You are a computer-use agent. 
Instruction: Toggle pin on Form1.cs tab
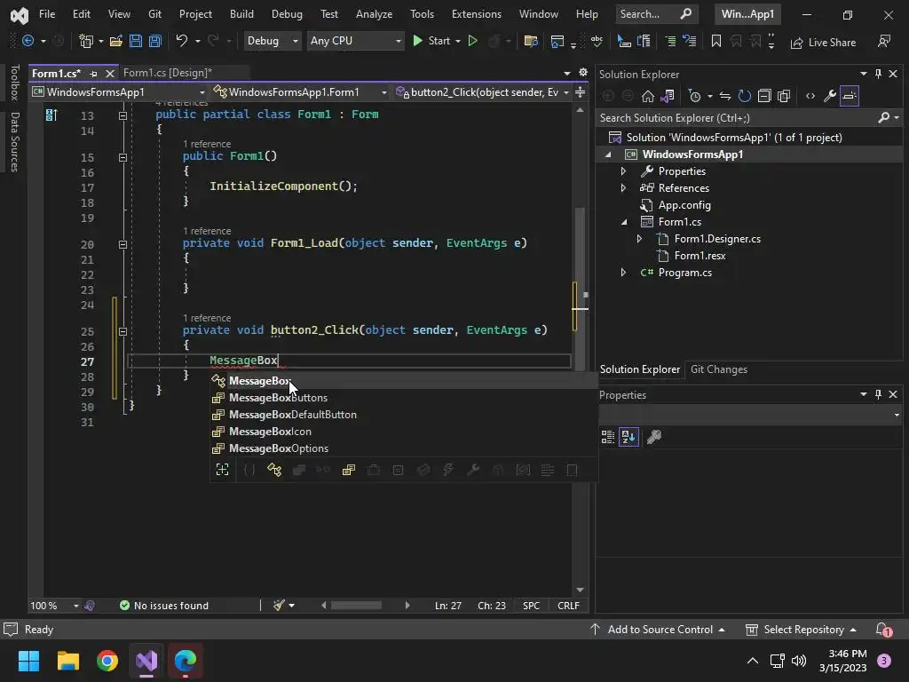click(x=94, y=74)
